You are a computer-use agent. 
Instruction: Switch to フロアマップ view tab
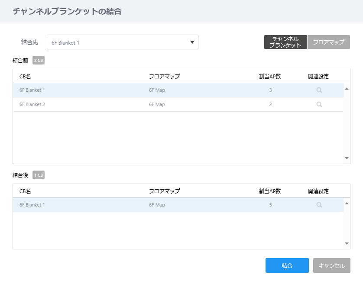pos(328,42)
